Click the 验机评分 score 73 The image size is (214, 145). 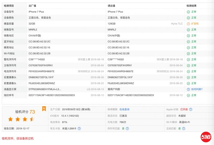(x=32, y=112)
